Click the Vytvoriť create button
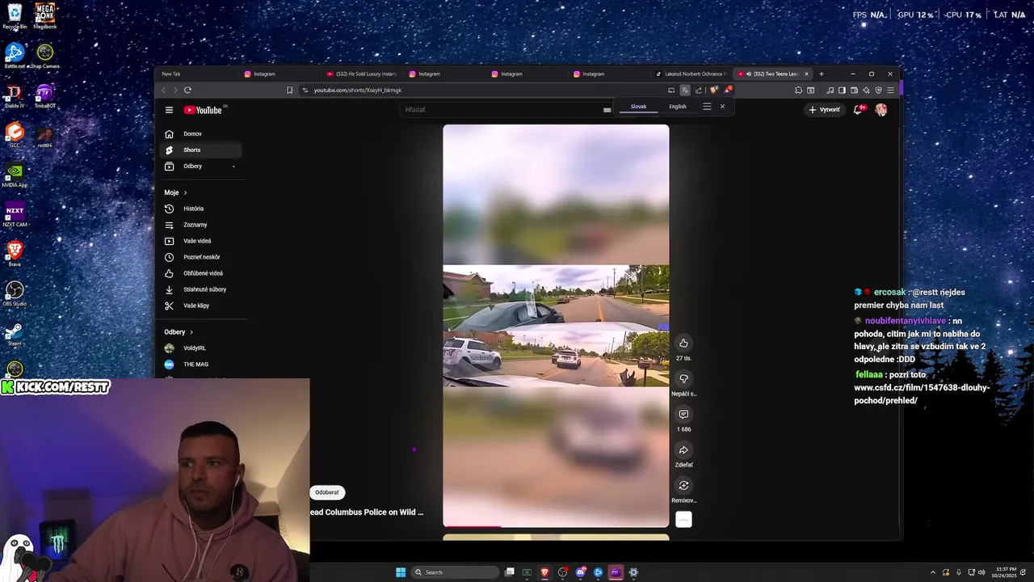The height and width of the screenshot is (582, 1034). pos(825,110)
